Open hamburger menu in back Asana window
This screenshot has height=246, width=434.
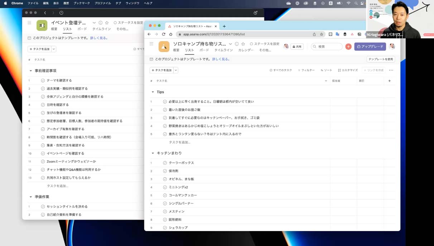pyautogui.click(x=29, y=23)
